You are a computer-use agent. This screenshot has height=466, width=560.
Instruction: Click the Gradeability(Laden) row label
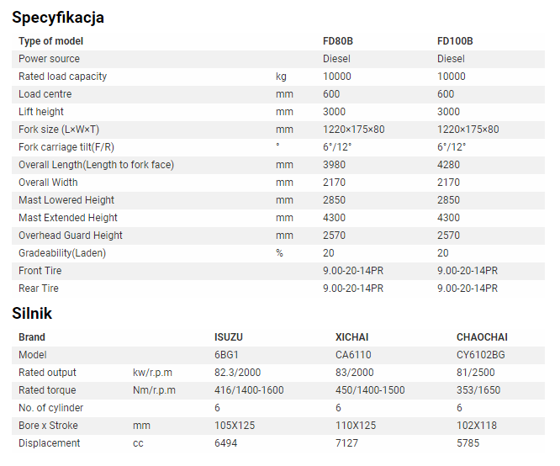(x=62, y=253)
